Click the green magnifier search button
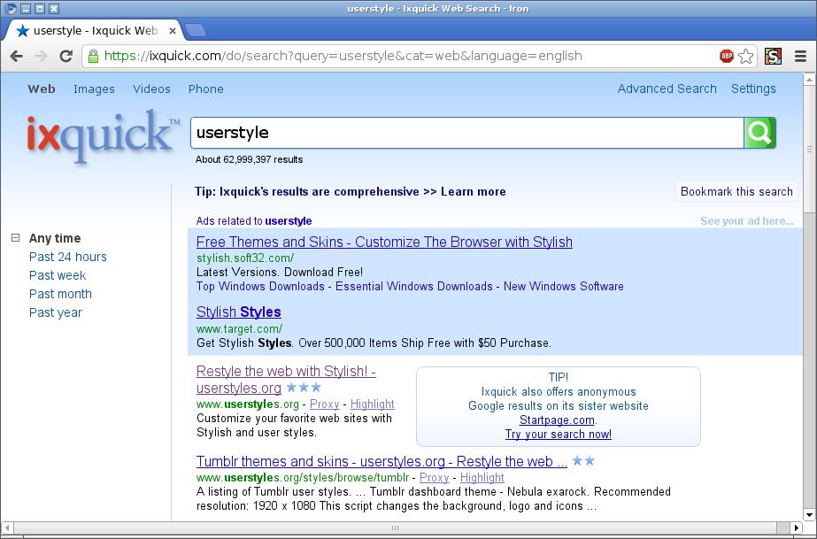The width and height of the screenshot is (817, 539). point(759,133)
